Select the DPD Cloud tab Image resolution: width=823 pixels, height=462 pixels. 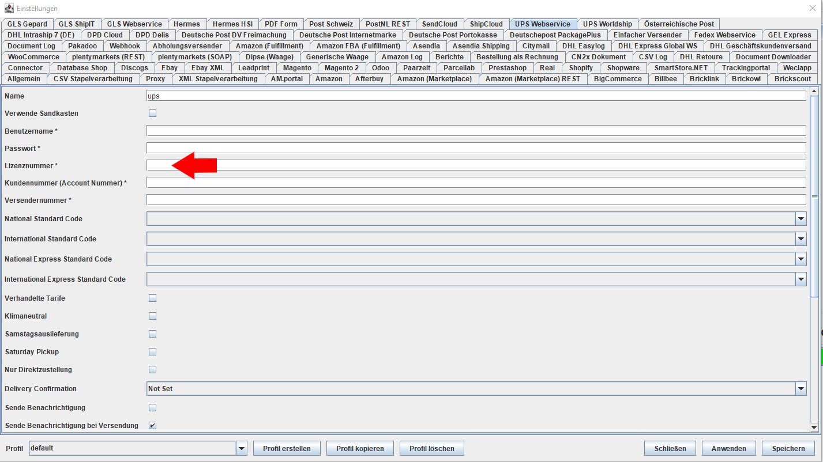tap(105, 35)
